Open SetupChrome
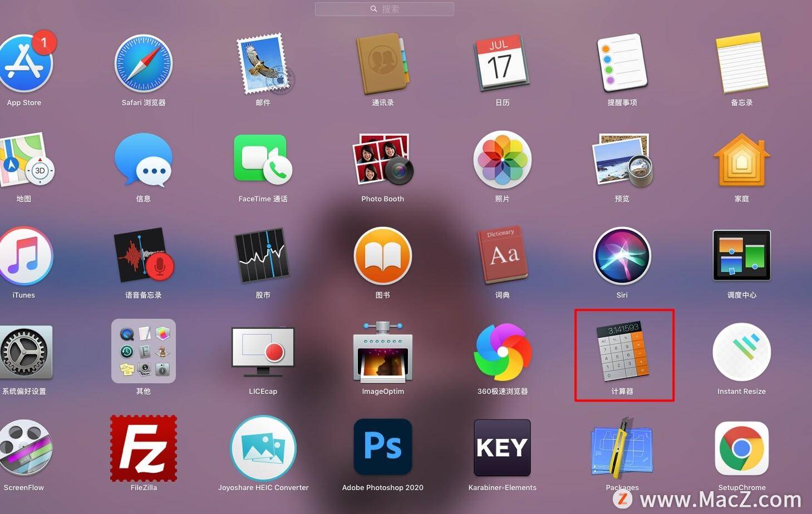 pyautogui.click(x=742, y=448)
